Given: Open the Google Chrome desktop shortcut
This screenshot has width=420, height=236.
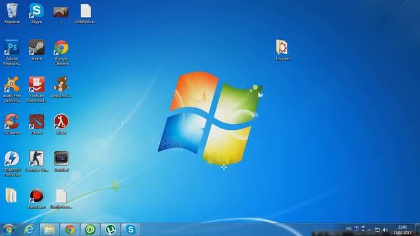Looking at the screenshot, I should click(61, 52).
